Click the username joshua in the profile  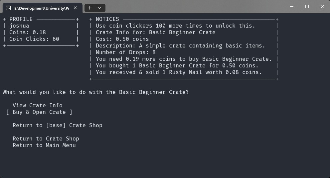[19, 26]
